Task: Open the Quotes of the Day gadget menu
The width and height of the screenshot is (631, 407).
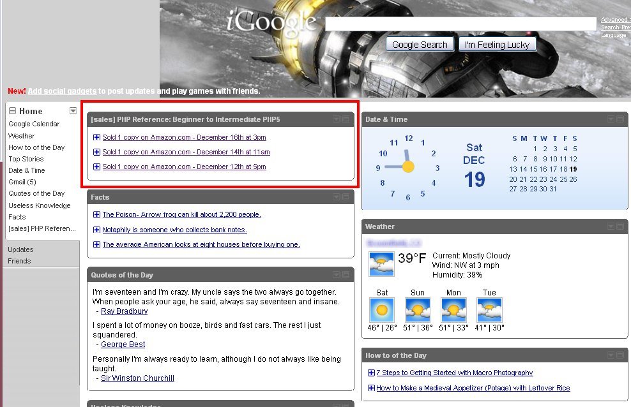Action: (337, 275)
